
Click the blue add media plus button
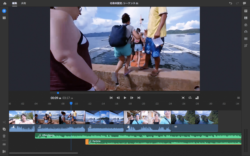[4, 11]
